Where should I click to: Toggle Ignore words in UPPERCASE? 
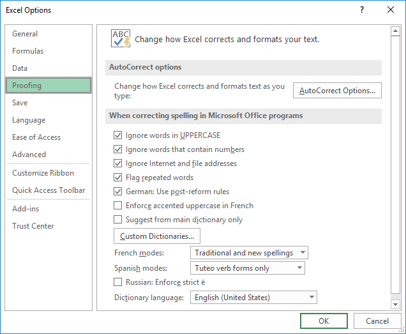click(118, 135)
